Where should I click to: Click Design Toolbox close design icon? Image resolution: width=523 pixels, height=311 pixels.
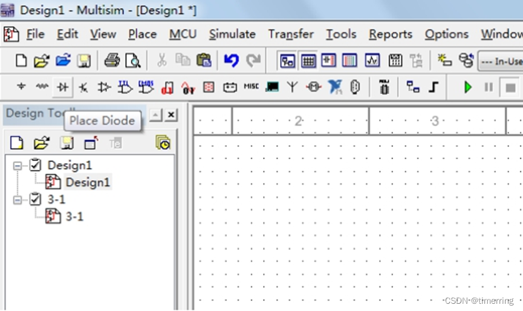click(91, 143)
